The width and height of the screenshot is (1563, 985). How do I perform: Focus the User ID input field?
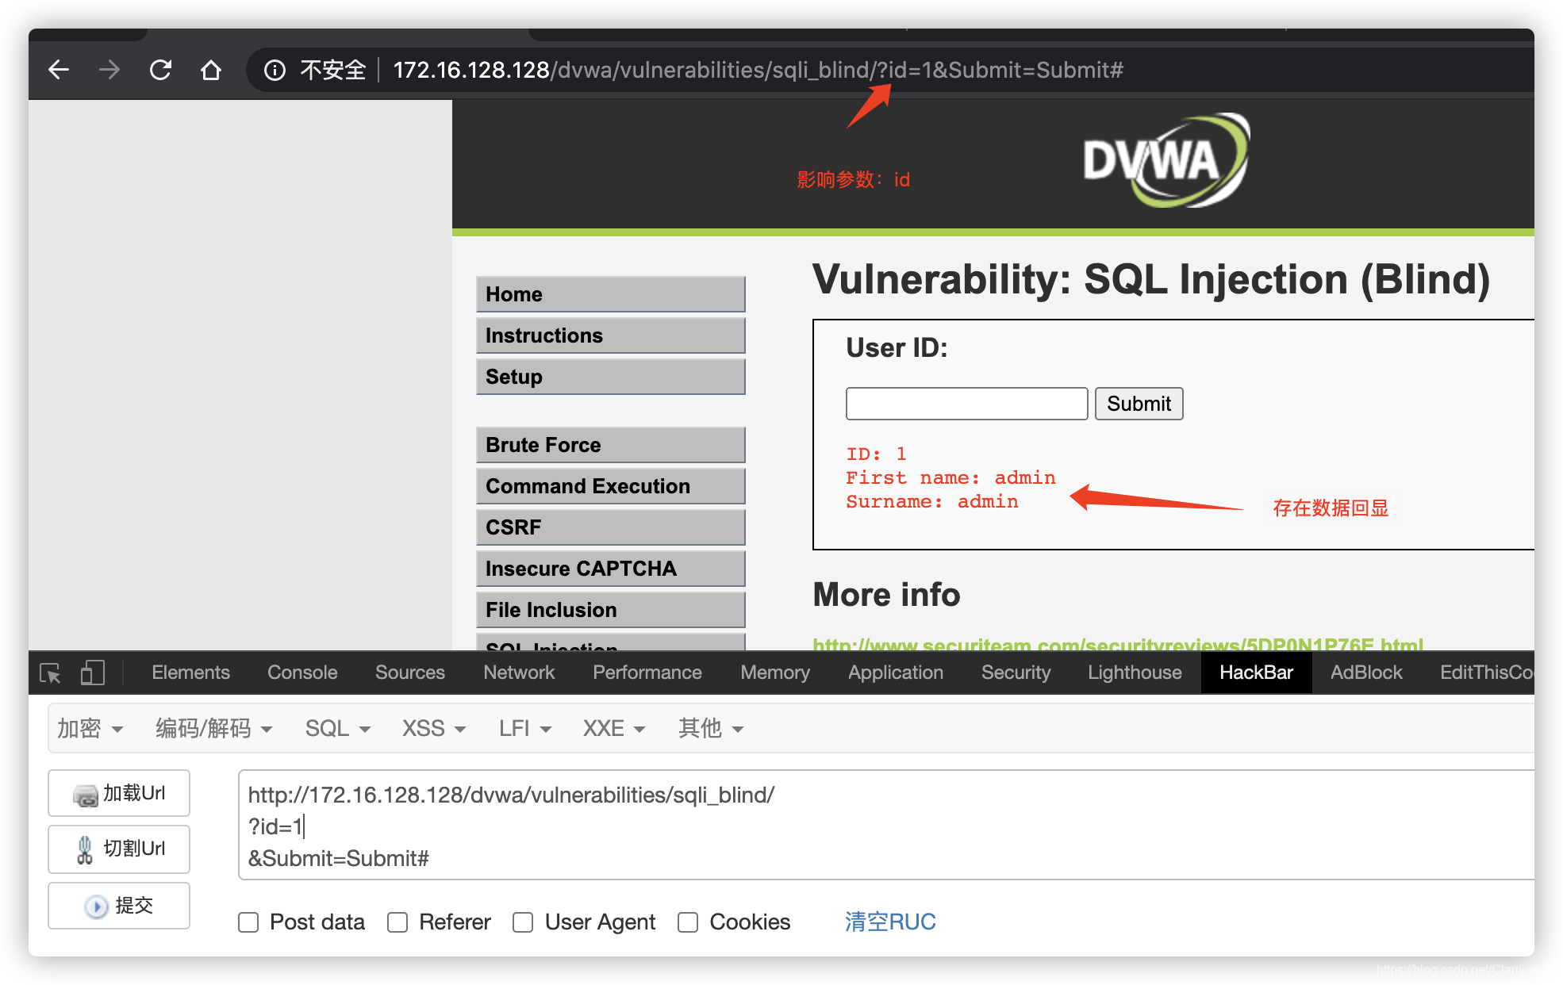click(x=966, y=404)
